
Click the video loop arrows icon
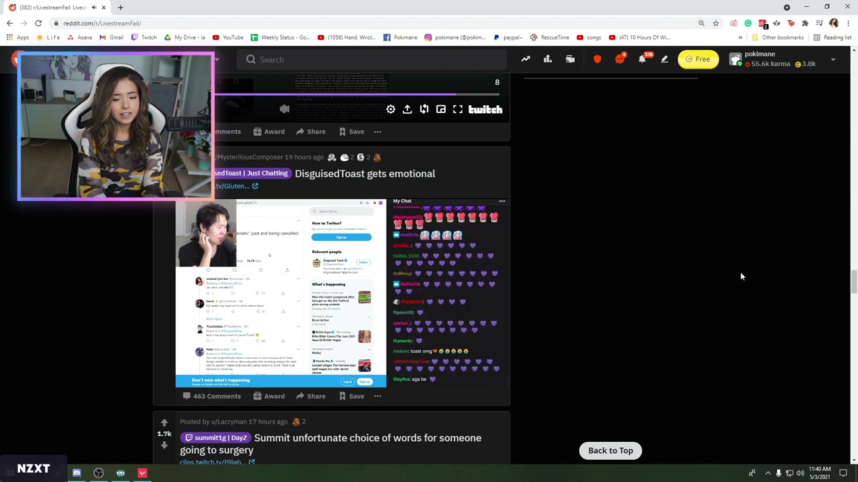(x=424, y=109)
